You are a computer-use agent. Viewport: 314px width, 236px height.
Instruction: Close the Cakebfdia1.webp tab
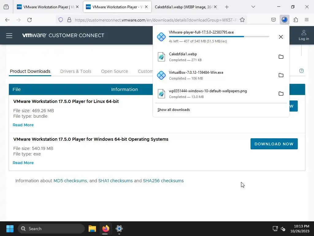(215, 7)
